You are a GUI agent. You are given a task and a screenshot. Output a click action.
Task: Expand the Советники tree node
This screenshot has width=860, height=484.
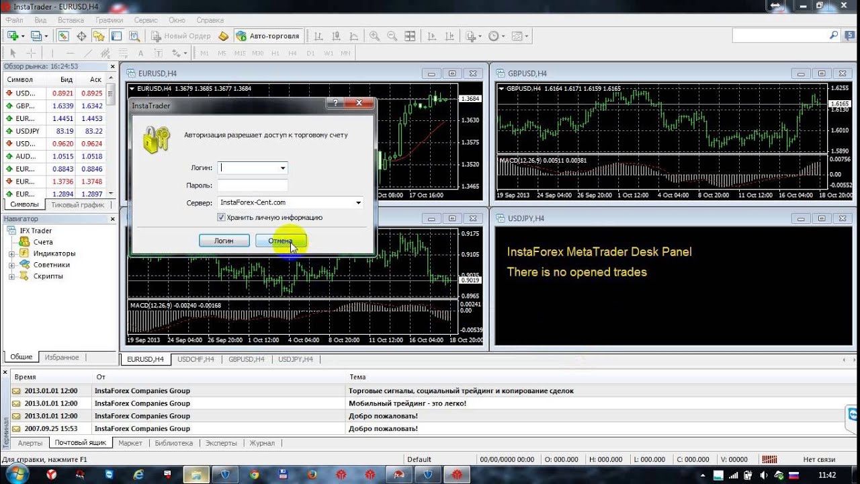[x=11, y=265]
